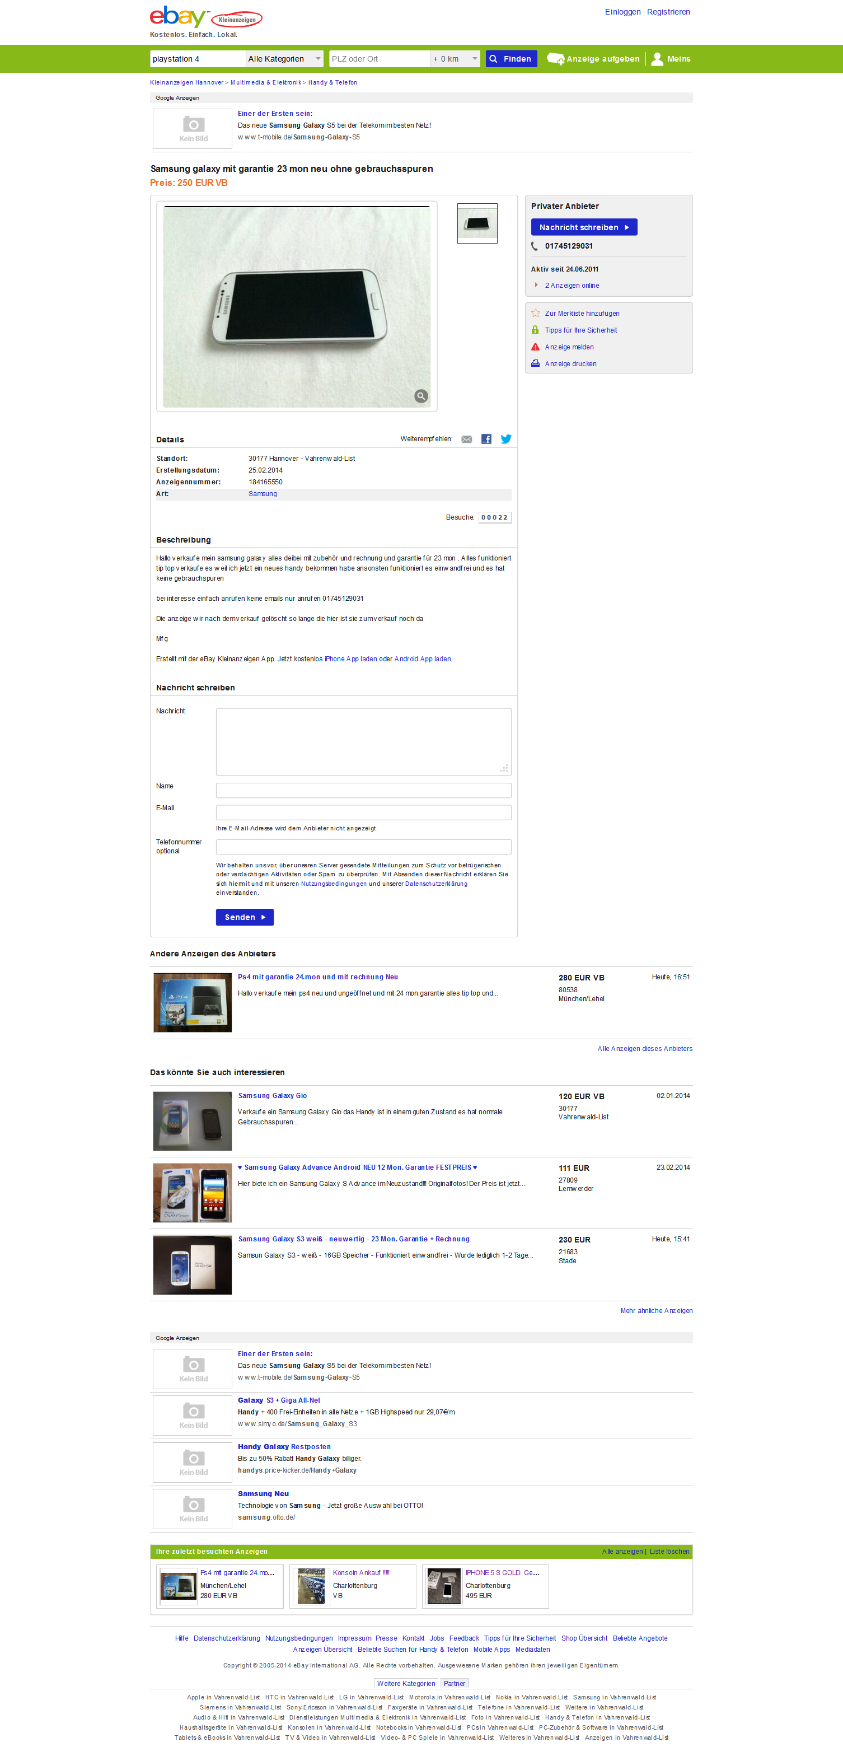Click Android App laden link

tap(423, 659)
